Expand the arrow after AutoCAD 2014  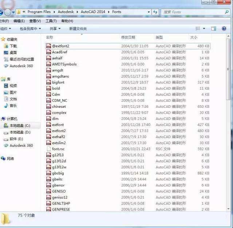109,12
